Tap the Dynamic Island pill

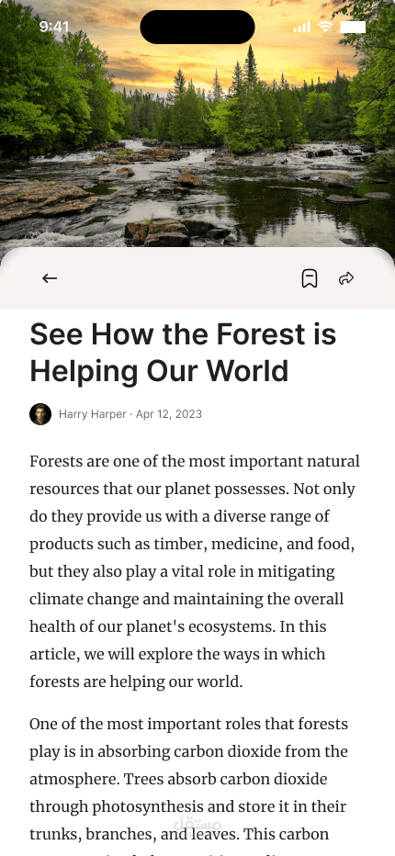coord(197,27)
